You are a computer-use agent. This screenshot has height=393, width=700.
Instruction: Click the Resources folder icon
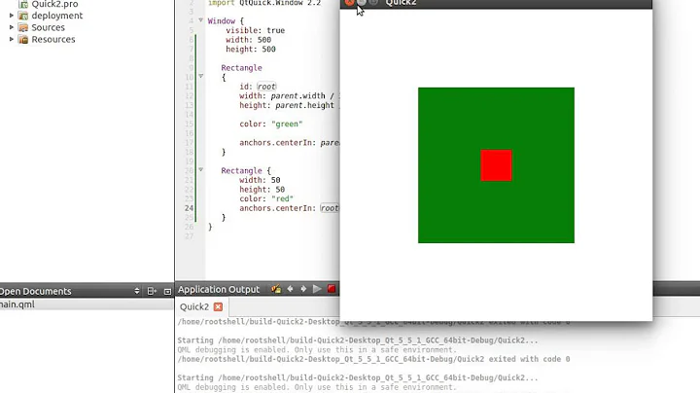click(x=23, y=39)
